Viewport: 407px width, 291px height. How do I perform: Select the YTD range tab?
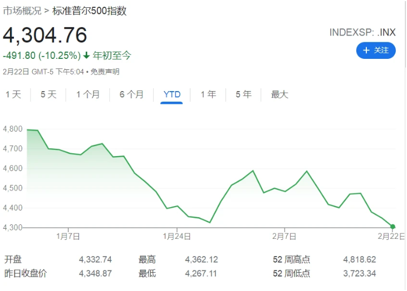pyautogui.click(x=172, y=94)
